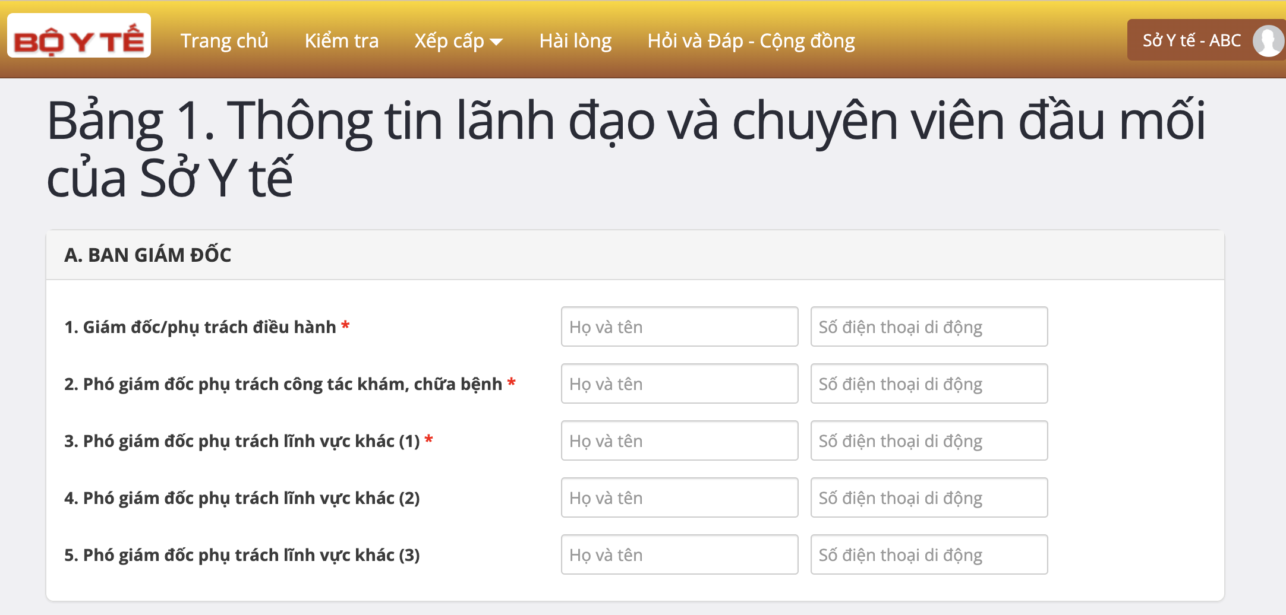Focus phone field for Phó giám đốc khám, chữa bệnh

point(929,383)
